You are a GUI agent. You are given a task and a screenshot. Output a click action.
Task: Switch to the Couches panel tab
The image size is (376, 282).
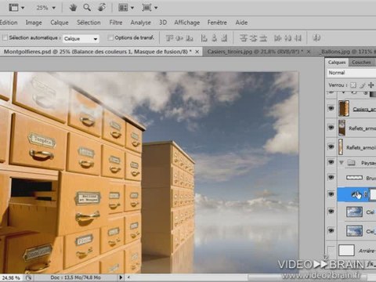click(x=361, y=63)
